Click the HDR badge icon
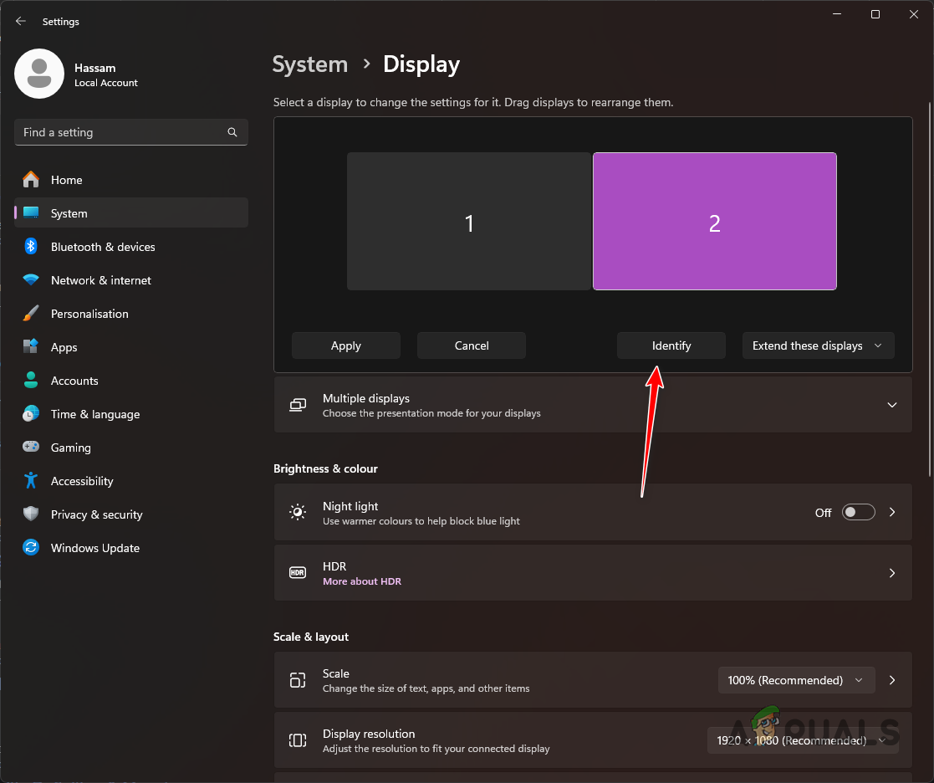Viewport: 934px width, 783px height. pyautogui.click(x=298, y=572)
